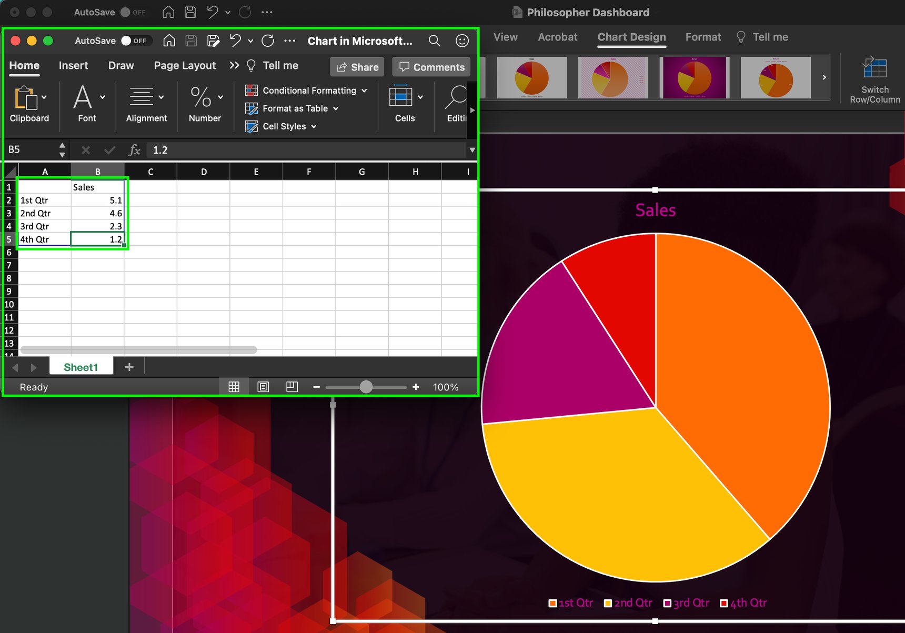Viewport: 905px width, 633px height.
Task: Click the Share button
Action: point(357,67)
